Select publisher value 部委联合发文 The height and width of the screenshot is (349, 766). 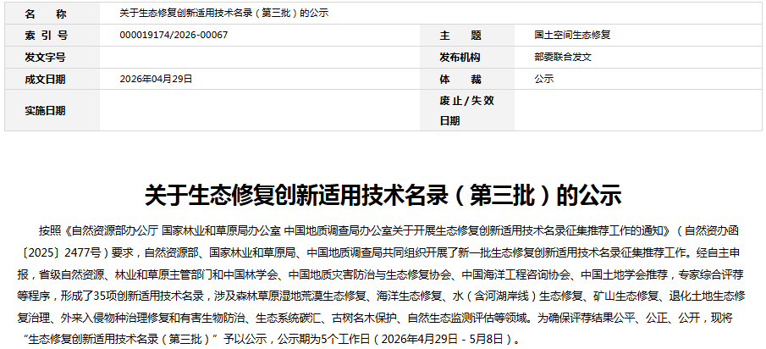coord(563,58)
